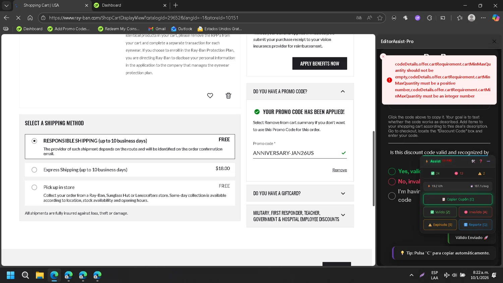Open the Add Promo Codes bookmark
This screenshot has width=503, height=283.
tap(69, 29)
